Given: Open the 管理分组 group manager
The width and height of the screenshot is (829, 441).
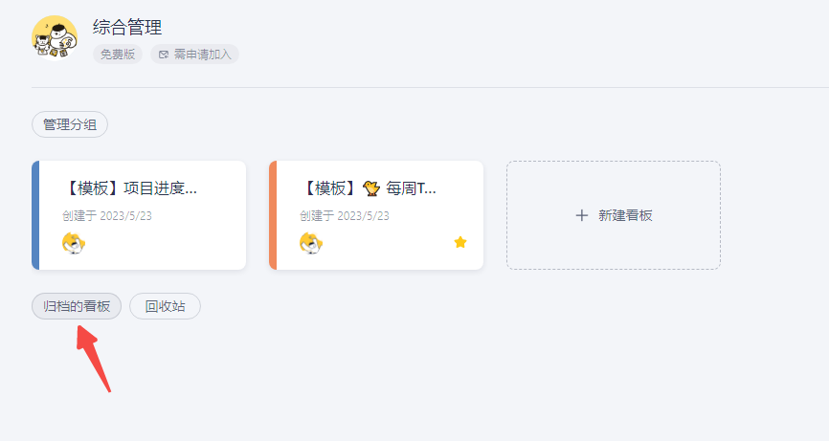Looking at the screenshot, I should click(70, 124).
